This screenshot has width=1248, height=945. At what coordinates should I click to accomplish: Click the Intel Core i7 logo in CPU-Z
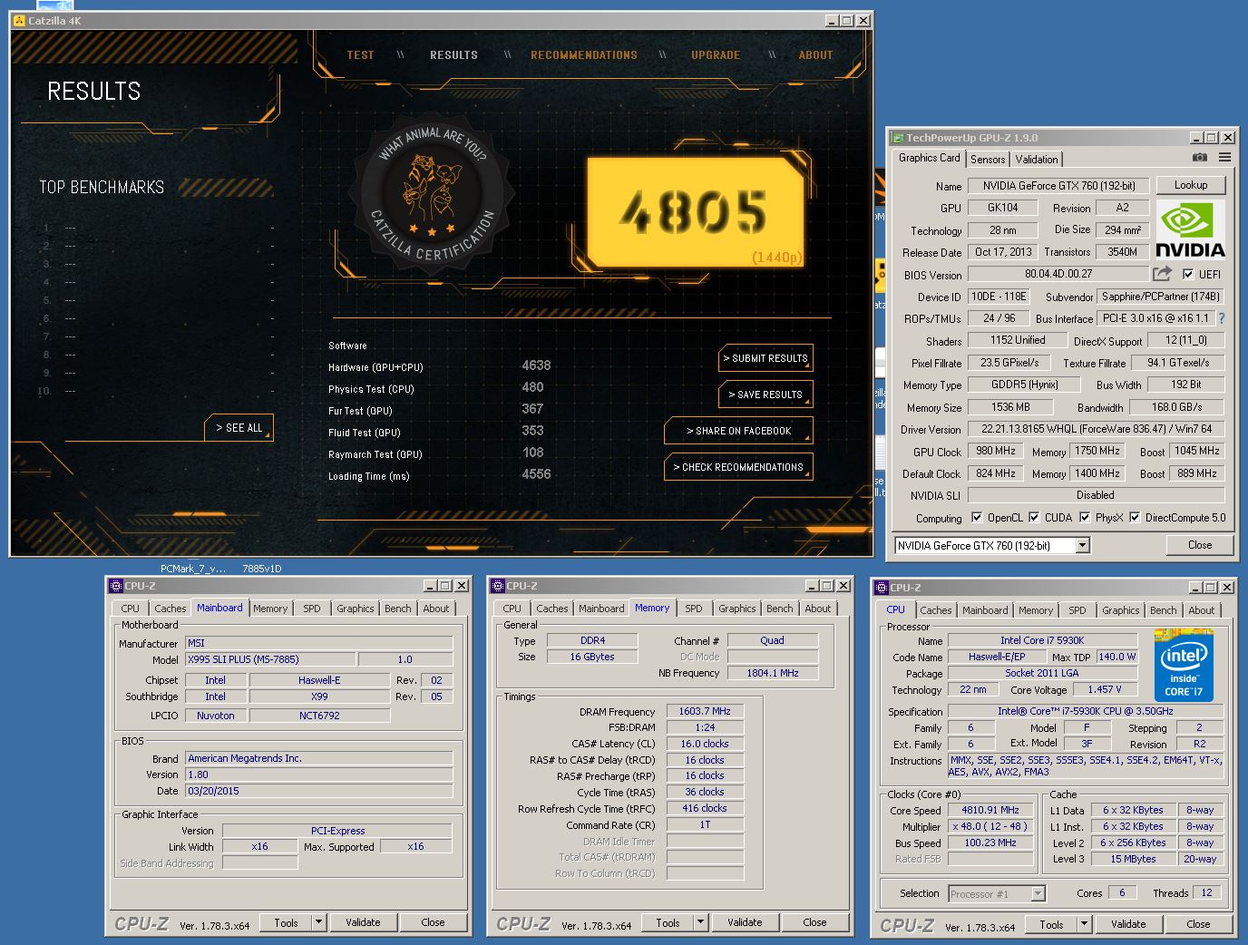click(1184, 666)
